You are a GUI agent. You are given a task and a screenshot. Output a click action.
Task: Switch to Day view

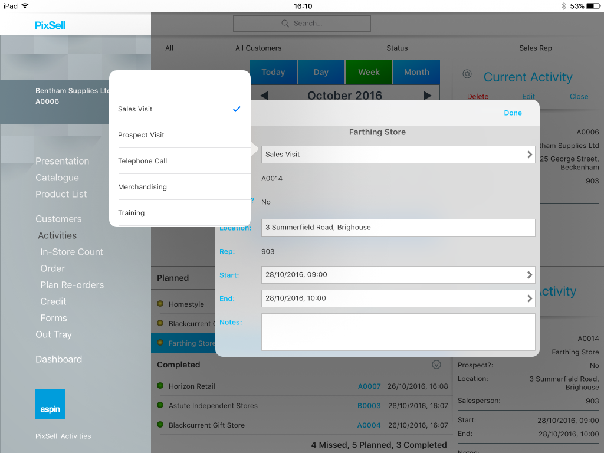[321, 72]
